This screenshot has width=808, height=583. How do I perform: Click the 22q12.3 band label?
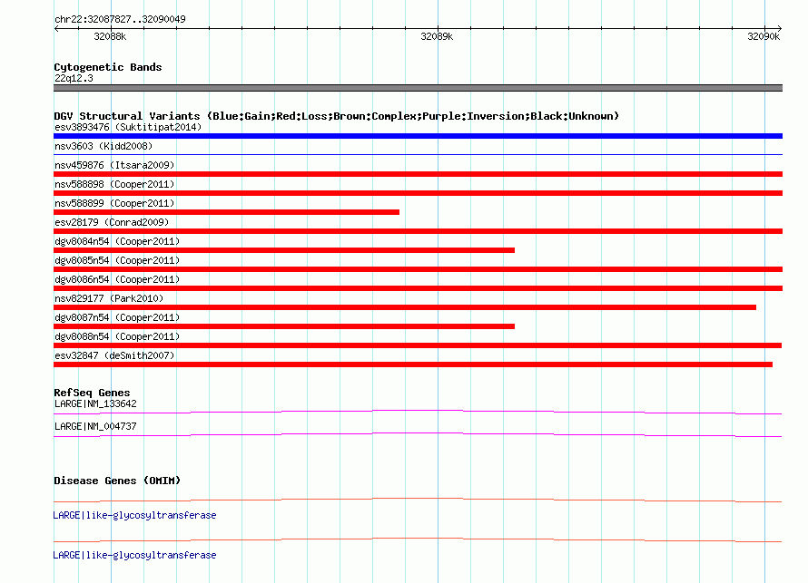click(74, 78)
